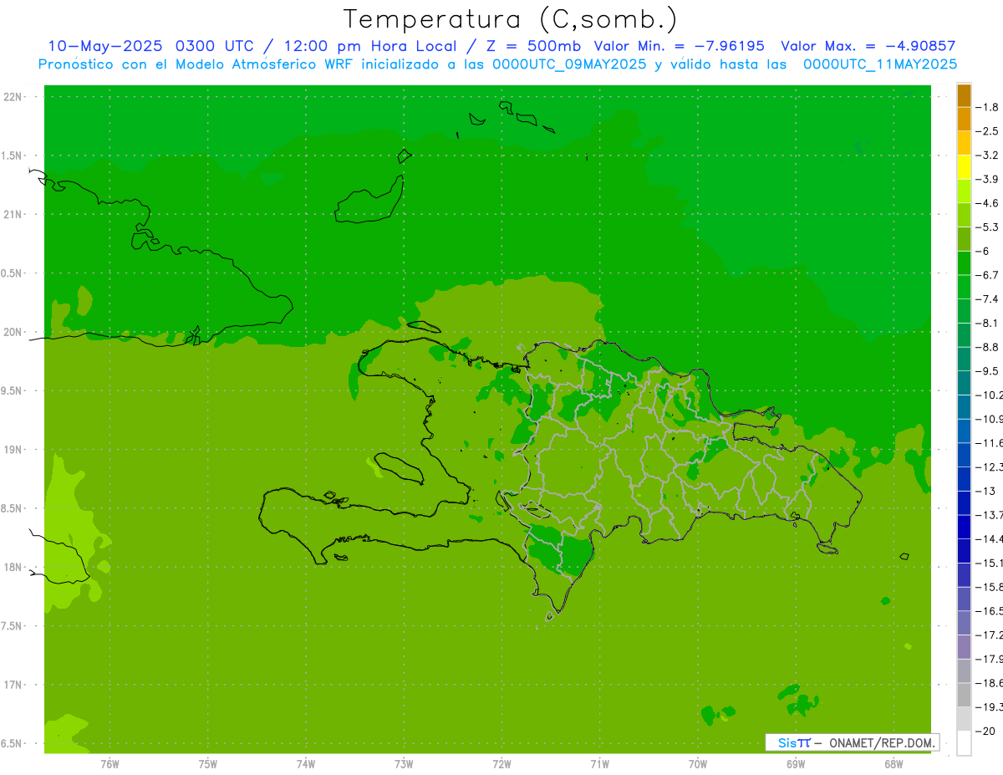Viewport: 1003px width, 775px height.
Task: Click the '0000UTC_11MAY2025' valid-until time
Action: coord(880,64)
